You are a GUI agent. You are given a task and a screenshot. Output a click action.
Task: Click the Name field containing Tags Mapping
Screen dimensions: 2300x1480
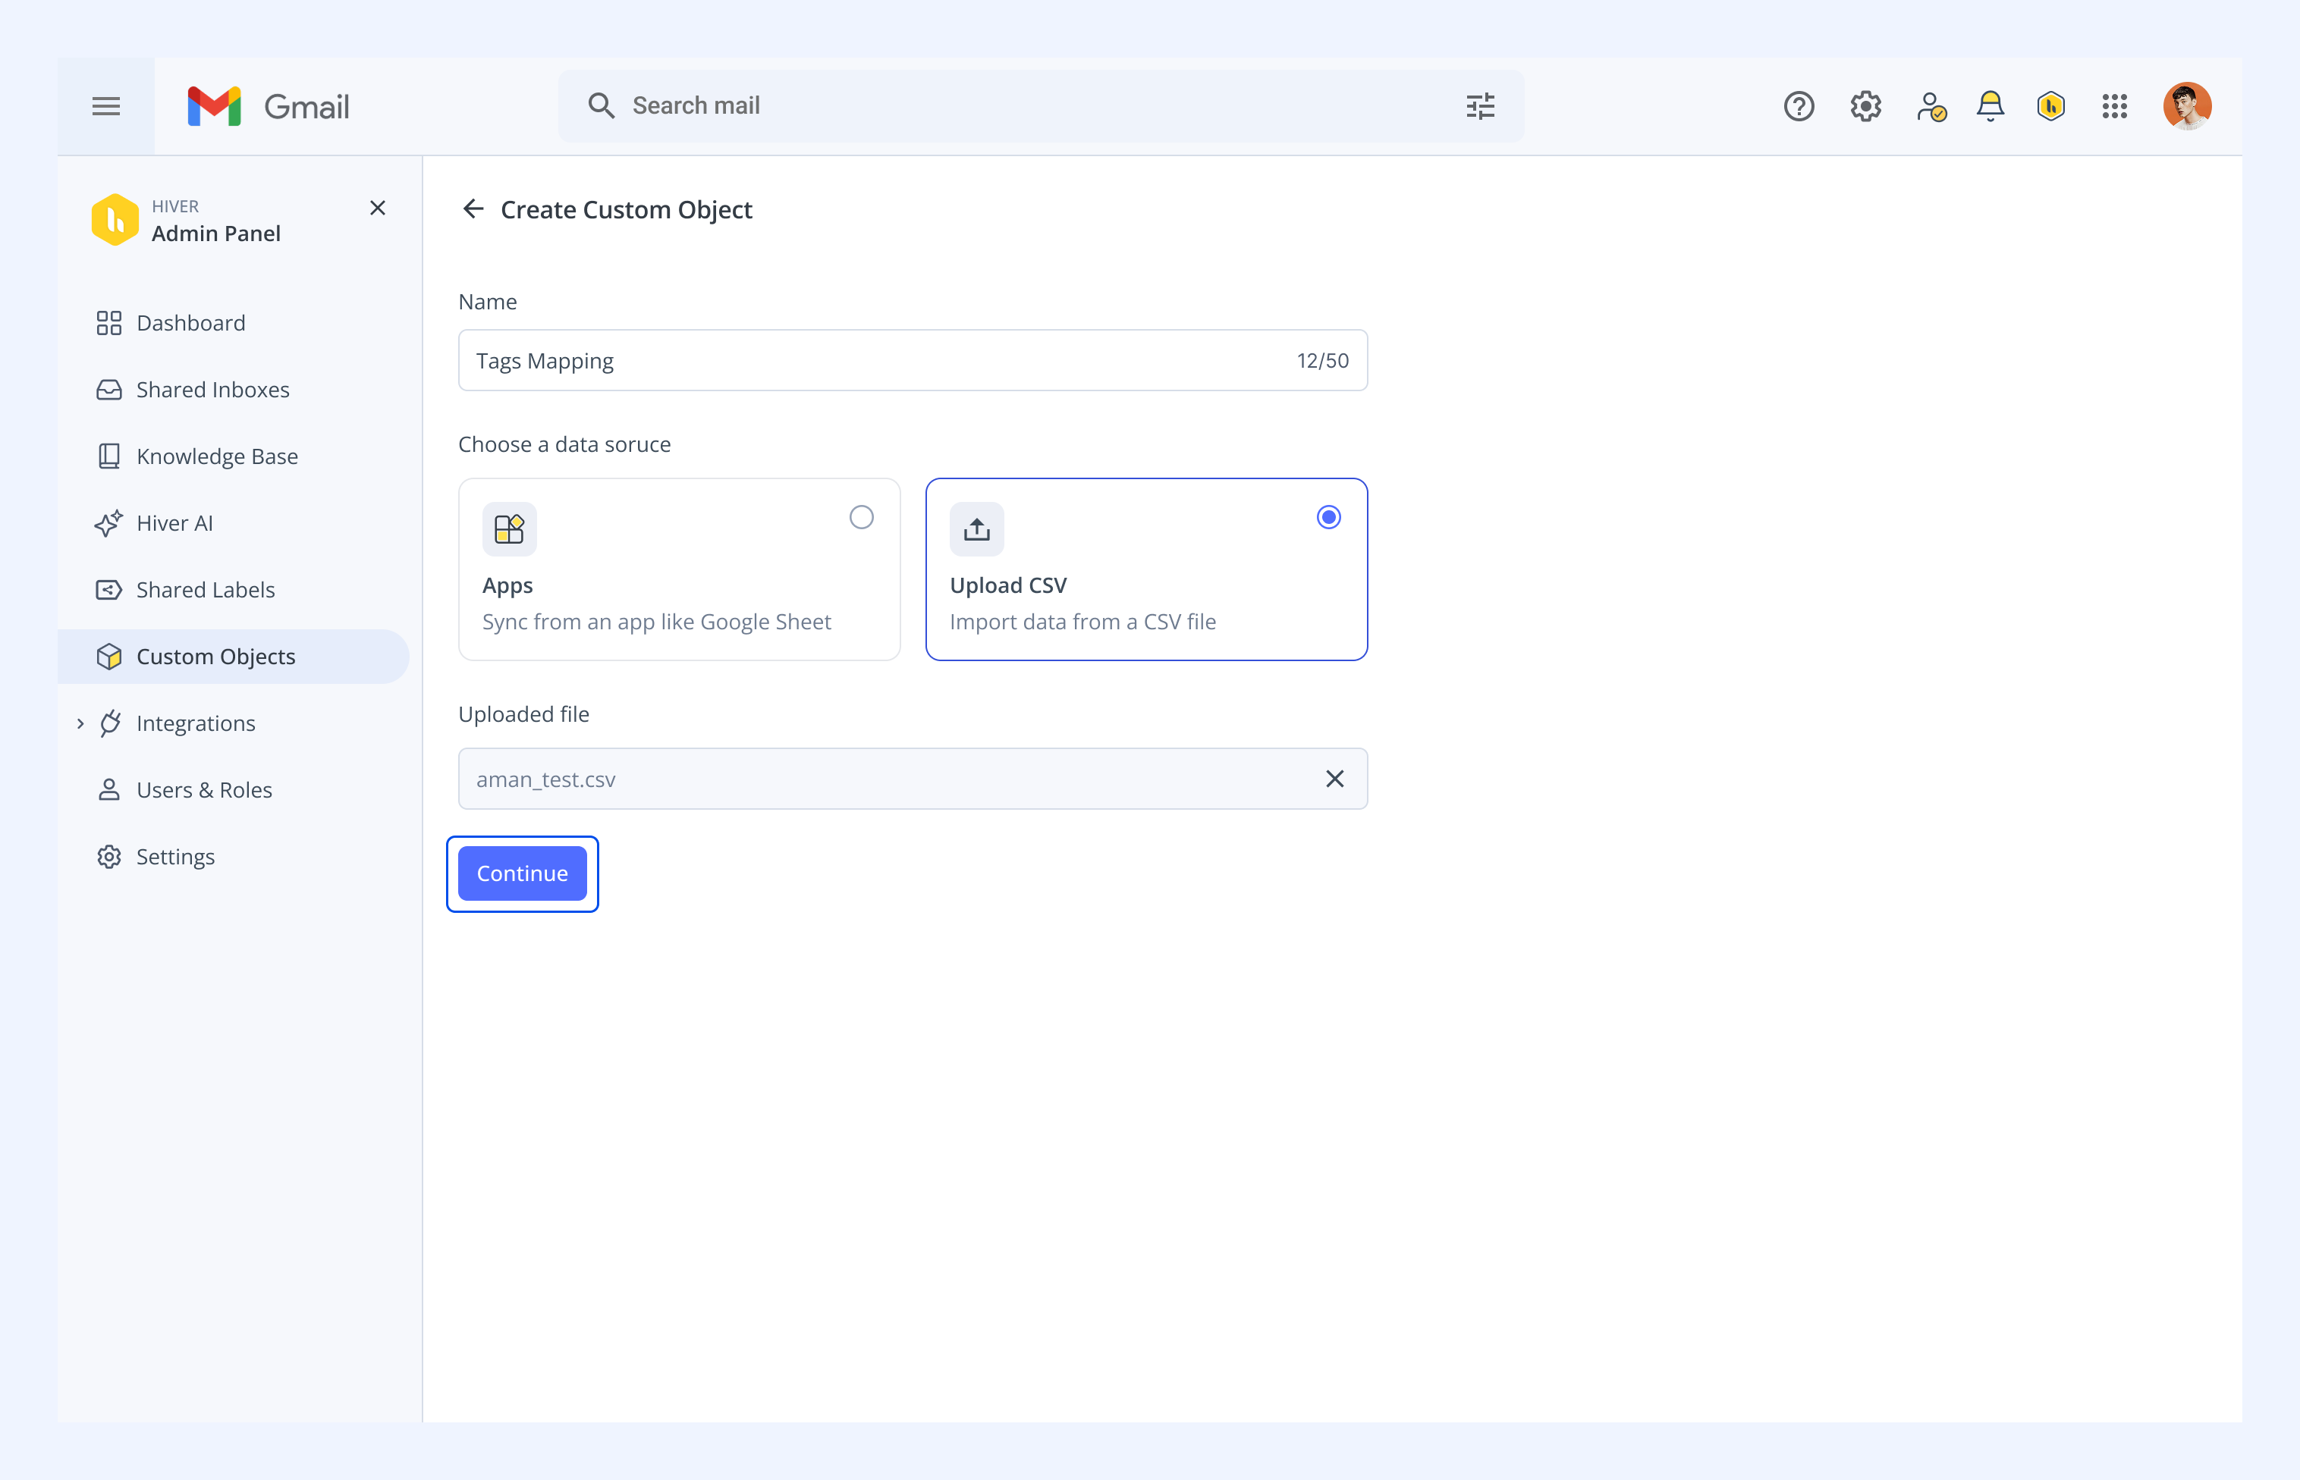point(913,360)
